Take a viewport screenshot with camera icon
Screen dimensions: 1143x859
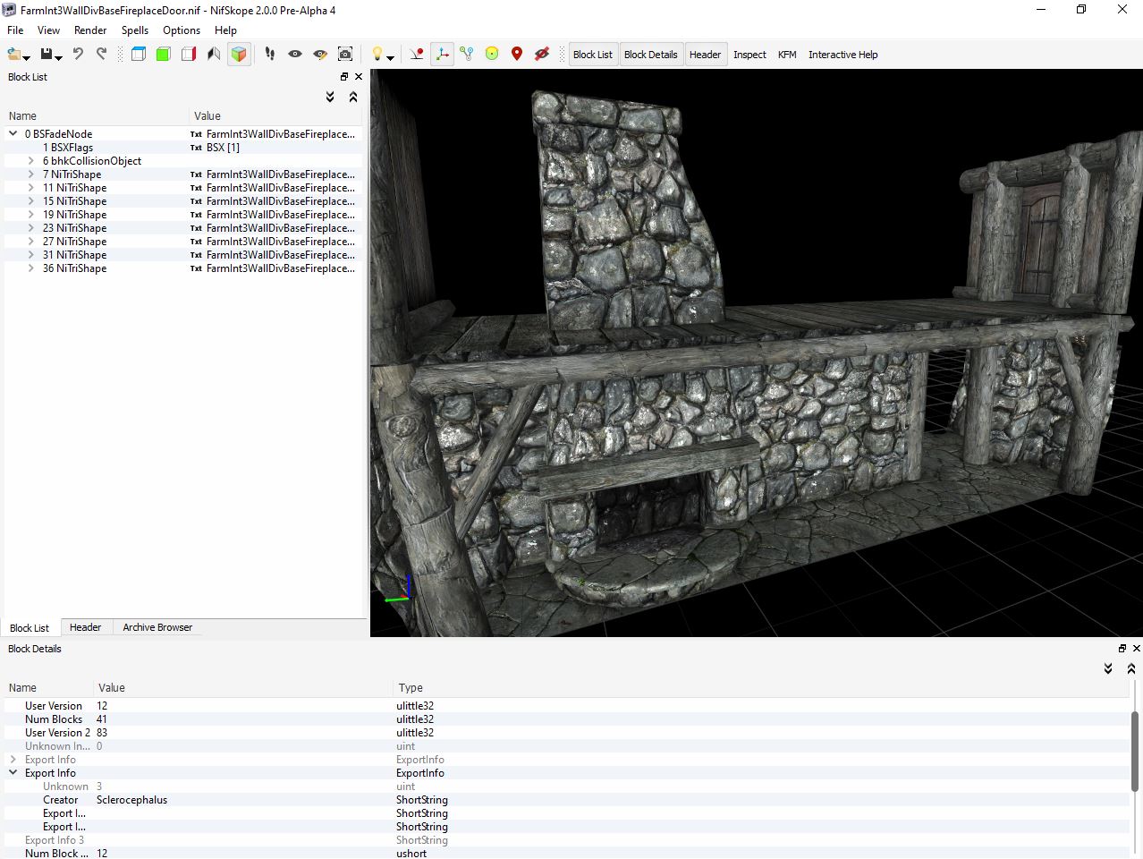pos(345,55)
